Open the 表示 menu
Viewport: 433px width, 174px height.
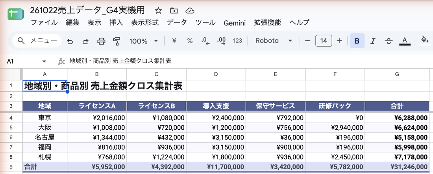point(94,23)
